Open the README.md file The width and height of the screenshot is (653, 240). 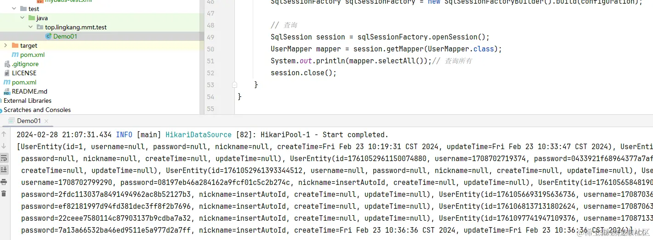coord(29,91)
